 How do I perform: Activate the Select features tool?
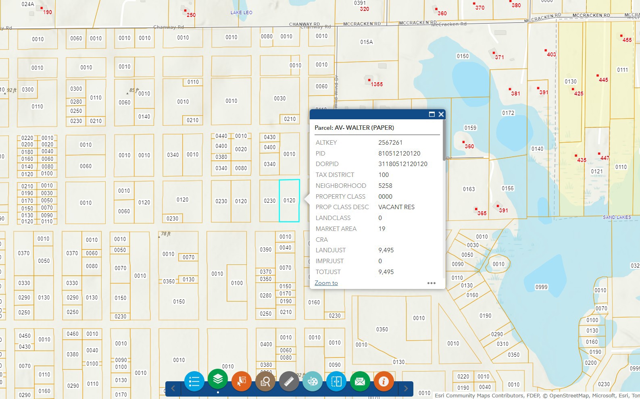click(x=241, y=381)
